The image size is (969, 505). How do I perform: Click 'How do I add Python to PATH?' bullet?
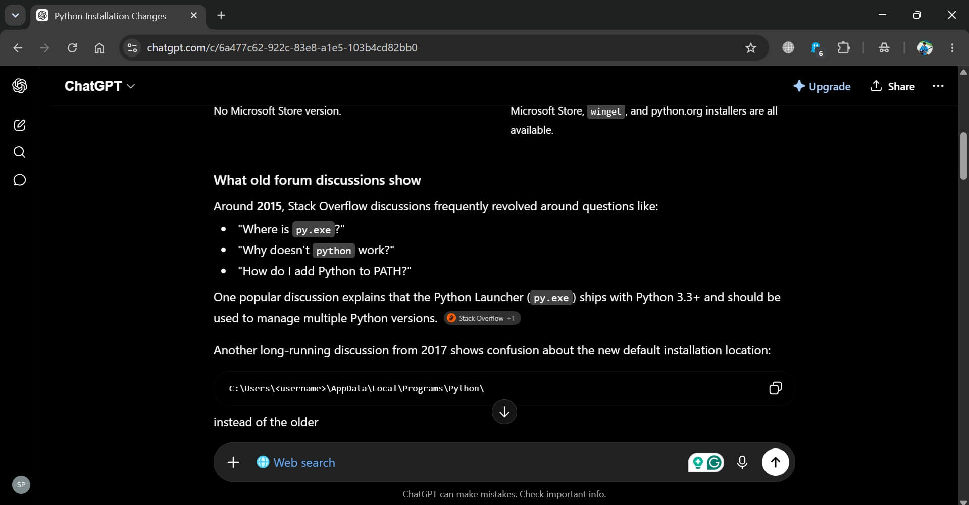(x=325, y=271)
